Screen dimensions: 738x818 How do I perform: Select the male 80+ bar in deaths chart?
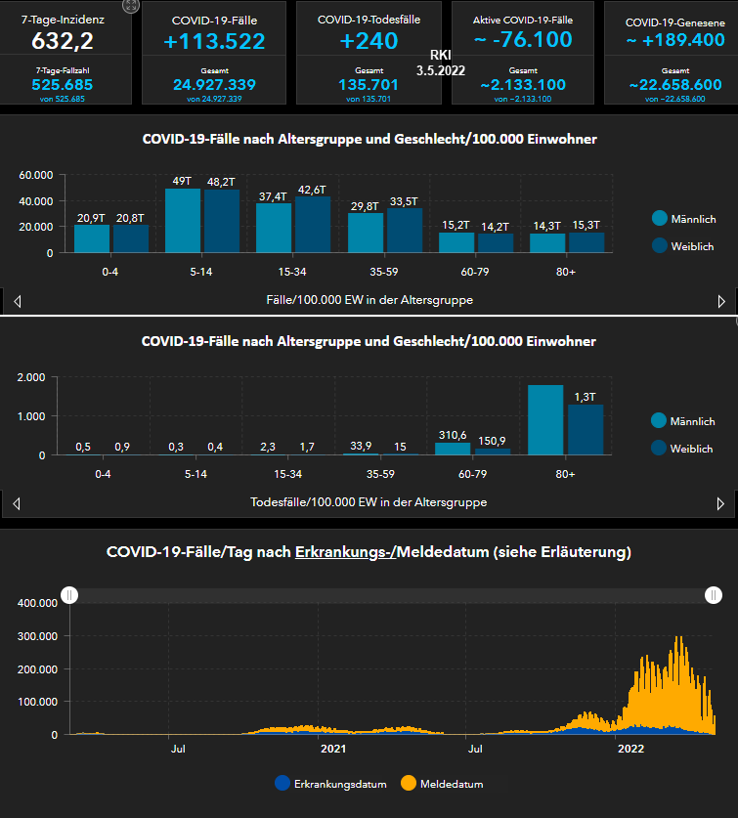click(545, 420)
